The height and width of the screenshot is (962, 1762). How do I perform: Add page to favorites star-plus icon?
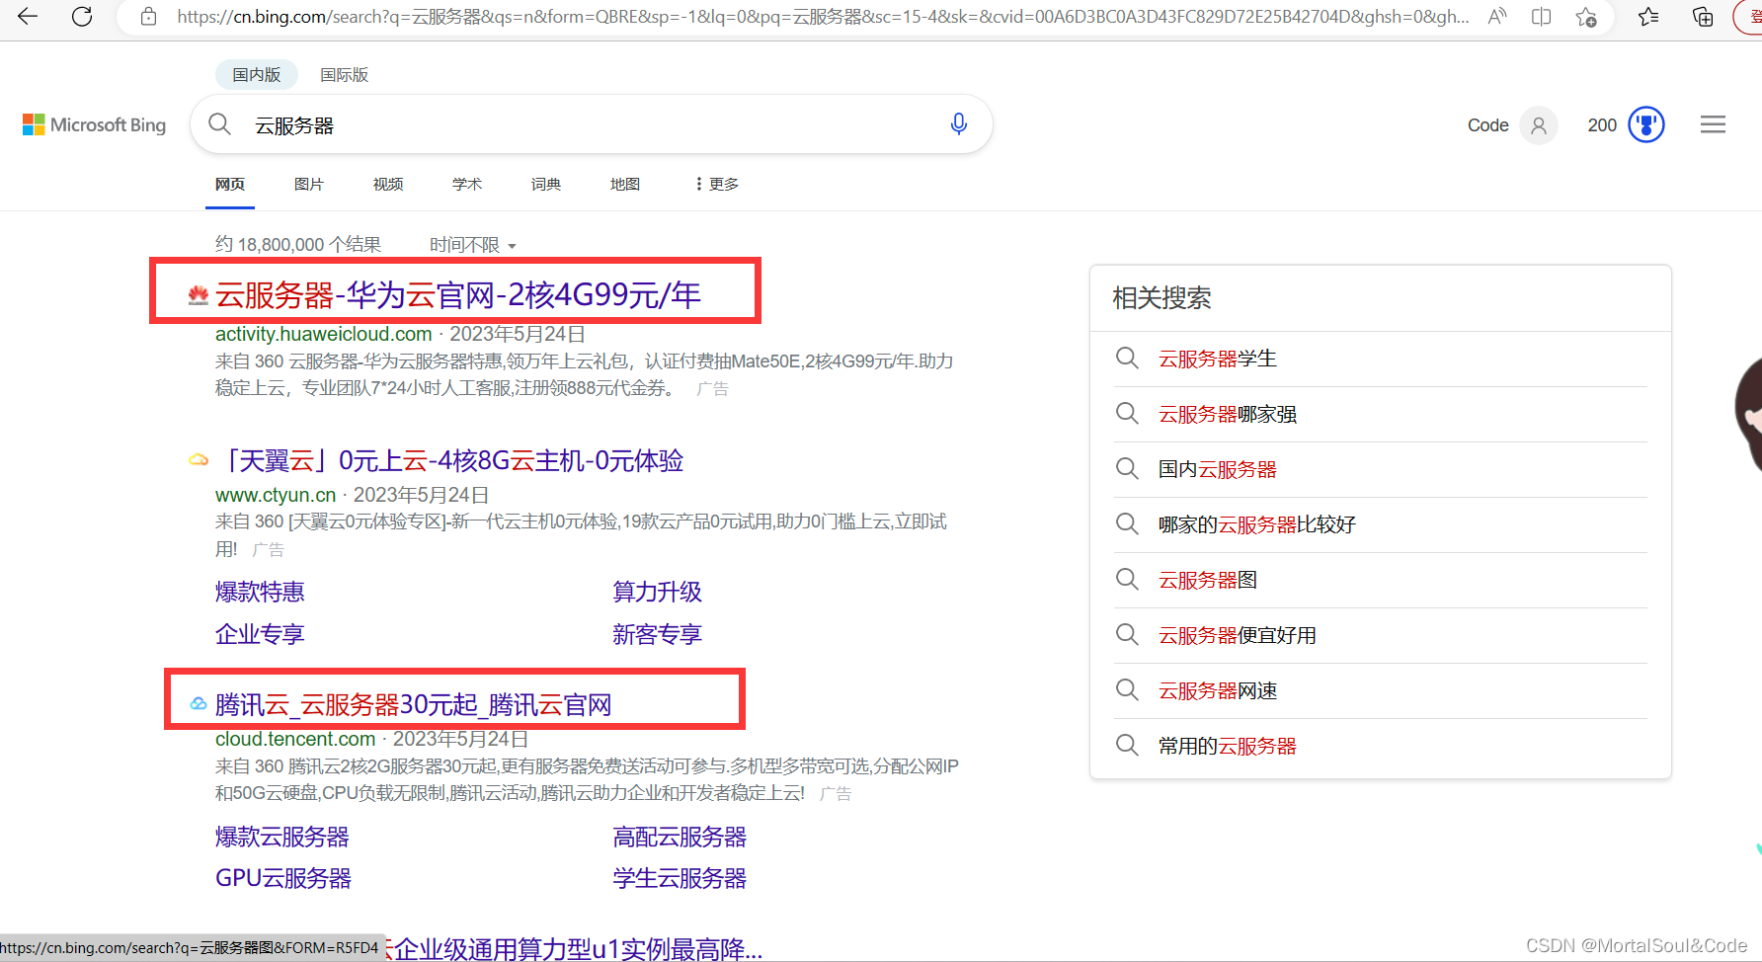pyautogui.click(x=1586, y=17)
